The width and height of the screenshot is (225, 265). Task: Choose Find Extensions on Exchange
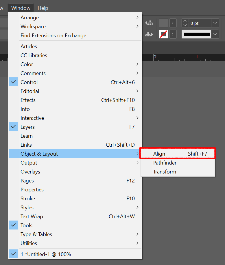tap(75, 36)
